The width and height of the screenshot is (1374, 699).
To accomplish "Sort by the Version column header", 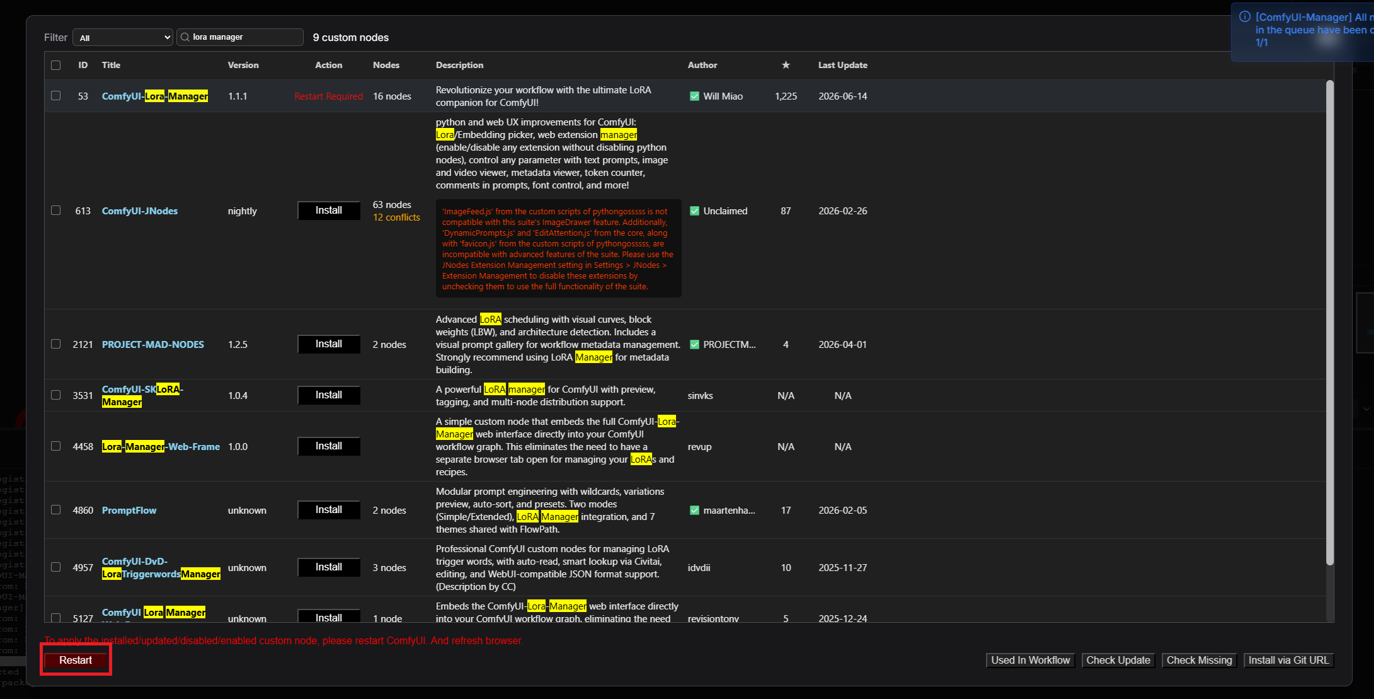I will (243, 65).
